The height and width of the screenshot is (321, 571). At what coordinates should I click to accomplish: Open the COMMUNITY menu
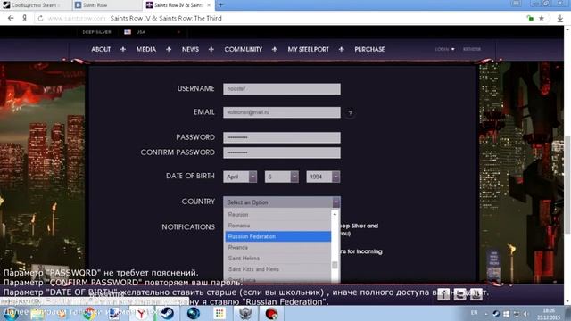[244, 50]
